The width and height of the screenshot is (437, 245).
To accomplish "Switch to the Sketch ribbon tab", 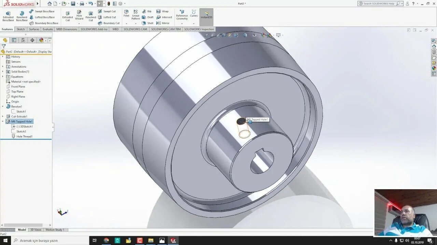I will 20,29.
